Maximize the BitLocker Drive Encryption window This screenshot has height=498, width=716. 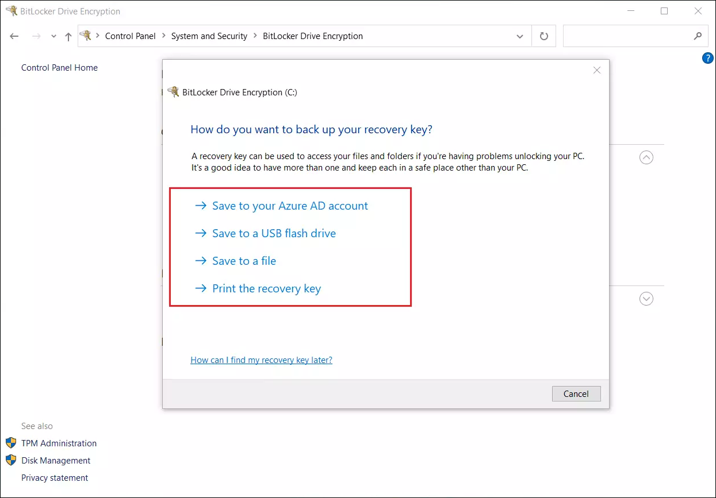[664, 11]
